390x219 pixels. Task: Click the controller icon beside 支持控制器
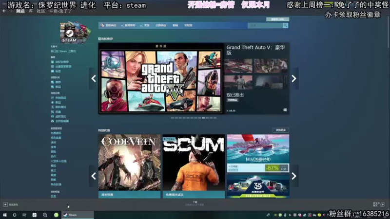point(52,121)
